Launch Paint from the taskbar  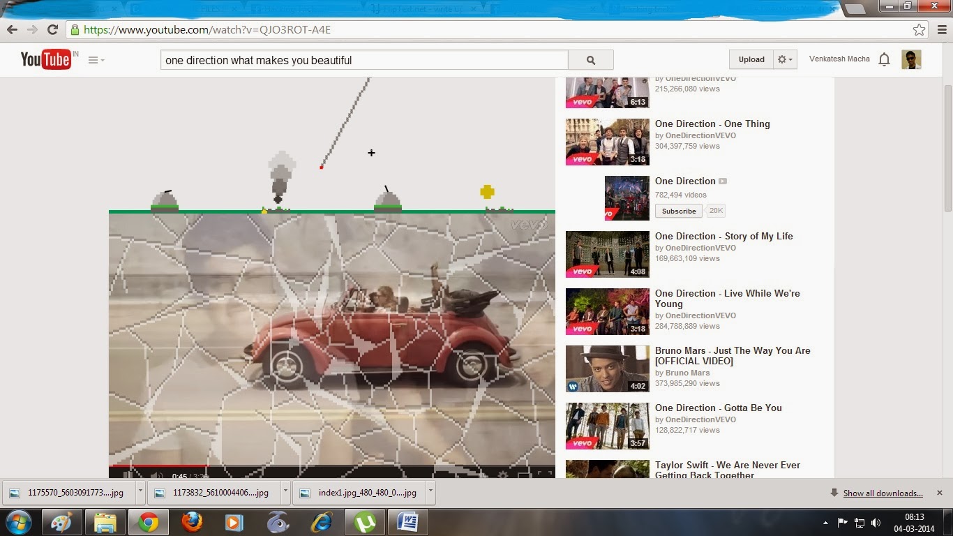pos(62,522)
